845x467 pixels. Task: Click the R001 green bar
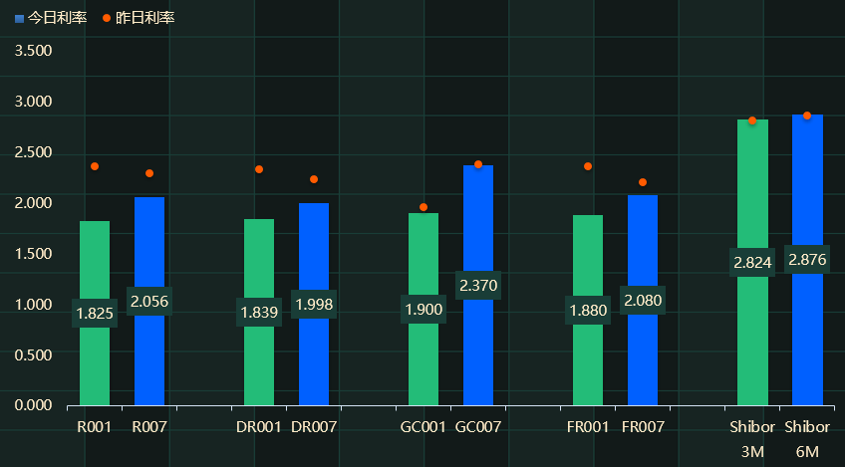coord(95,313)
